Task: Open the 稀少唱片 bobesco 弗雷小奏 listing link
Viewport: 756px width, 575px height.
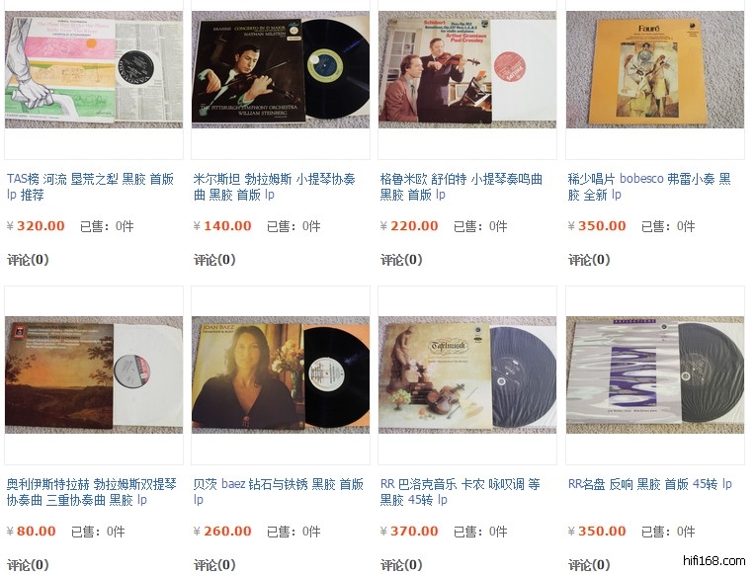Action: tap(649, 187)
